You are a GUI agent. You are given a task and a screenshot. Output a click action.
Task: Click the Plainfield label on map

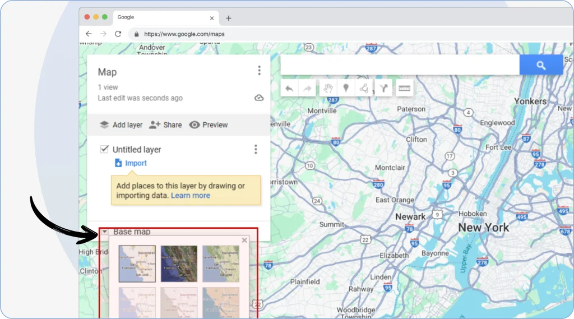(x=305, y=281)
